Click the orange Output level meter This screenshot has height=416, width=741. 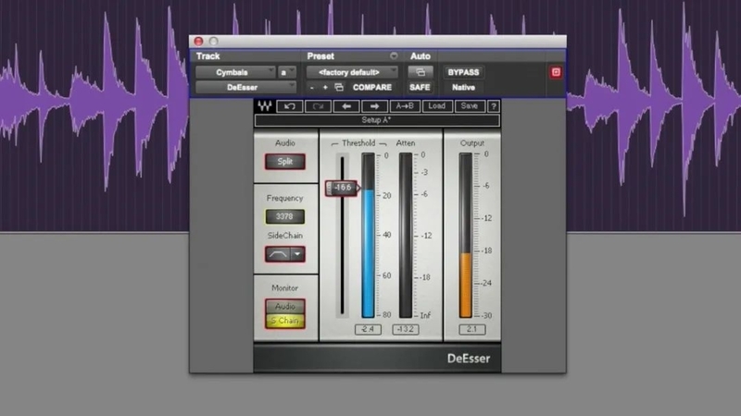[466, 236]
